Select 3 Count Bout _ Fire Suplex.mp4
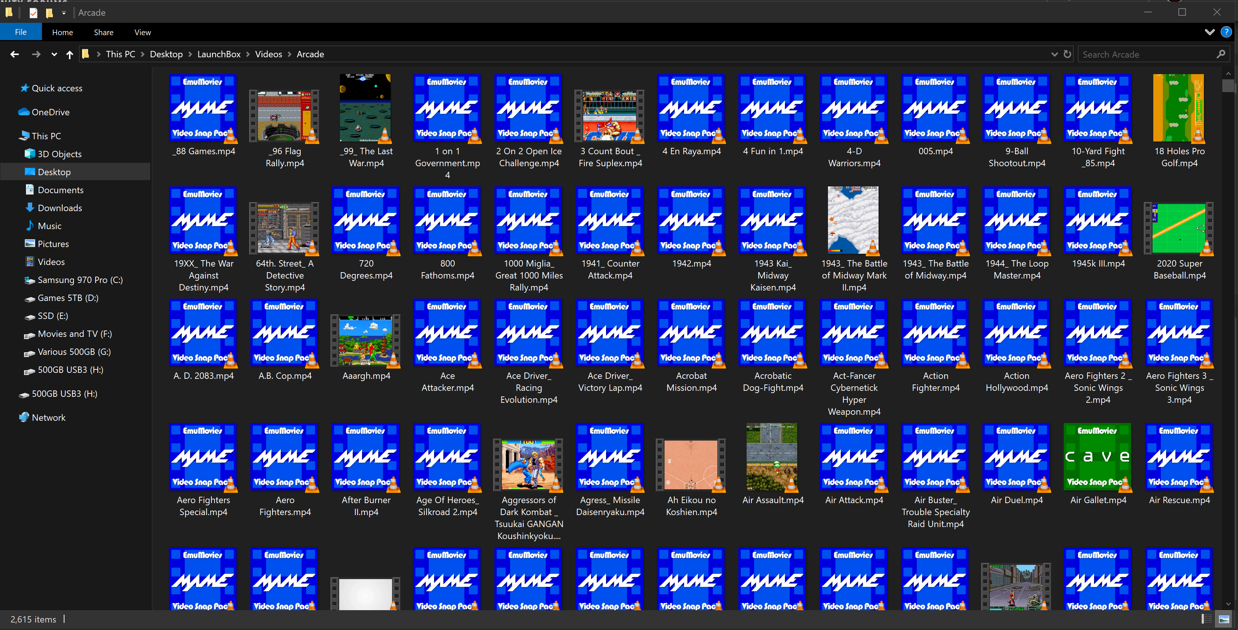This screenshot has width=1238, height=630. (610, 116)
